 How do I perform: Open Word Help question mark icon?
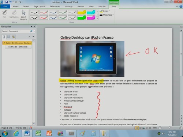[181, 7]
